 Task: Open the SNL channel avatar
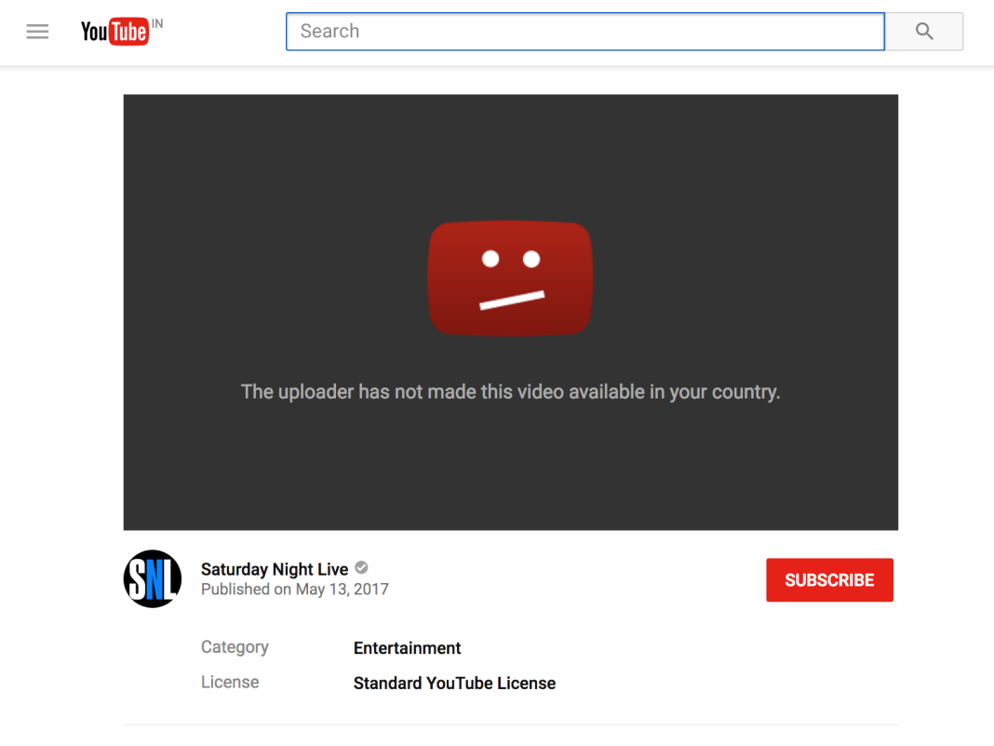point(152,578)
